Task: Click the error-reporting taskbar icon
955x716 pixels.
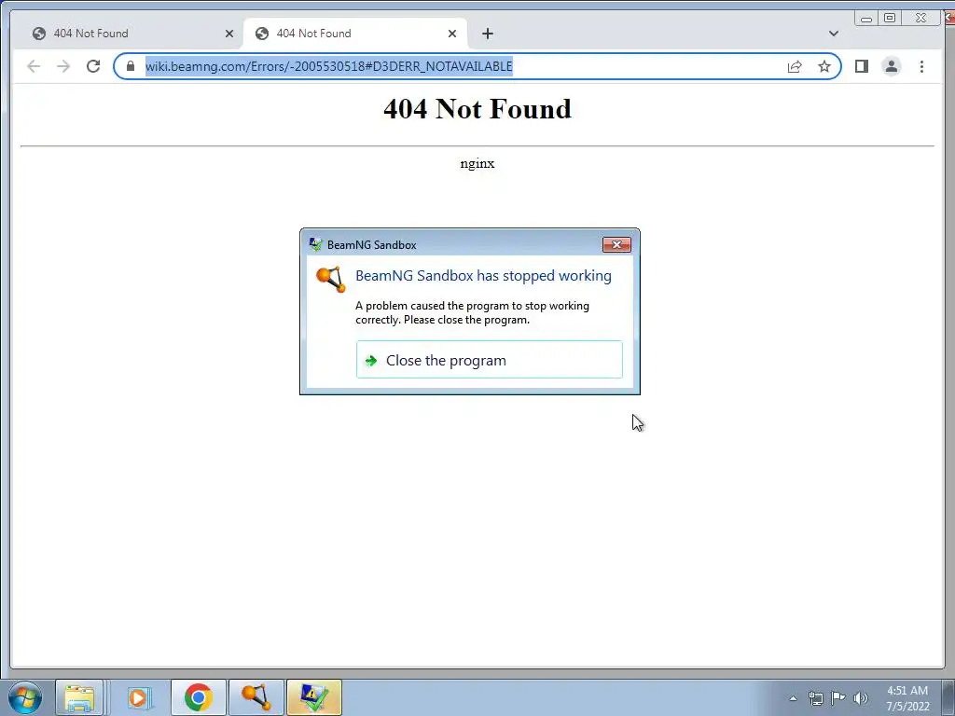Action: [x=313, y=697]
